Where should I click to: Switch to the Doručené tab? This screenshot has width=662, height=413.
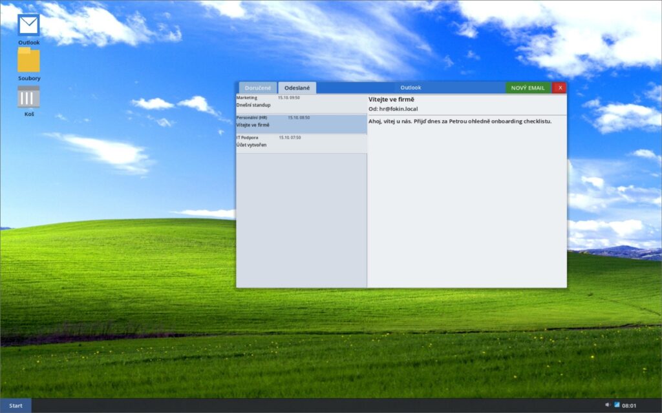click(x=257, y=87)
